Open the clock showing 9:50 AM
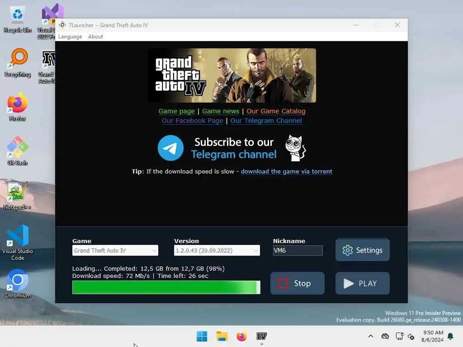Screen dimensions: 463x347 tap(433, 336)
